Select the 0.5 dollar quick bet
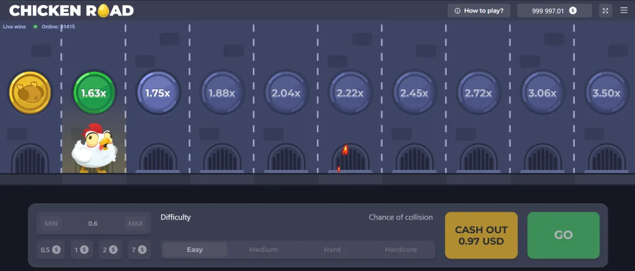This screenshot has height=271, width=635. [50, 249]
